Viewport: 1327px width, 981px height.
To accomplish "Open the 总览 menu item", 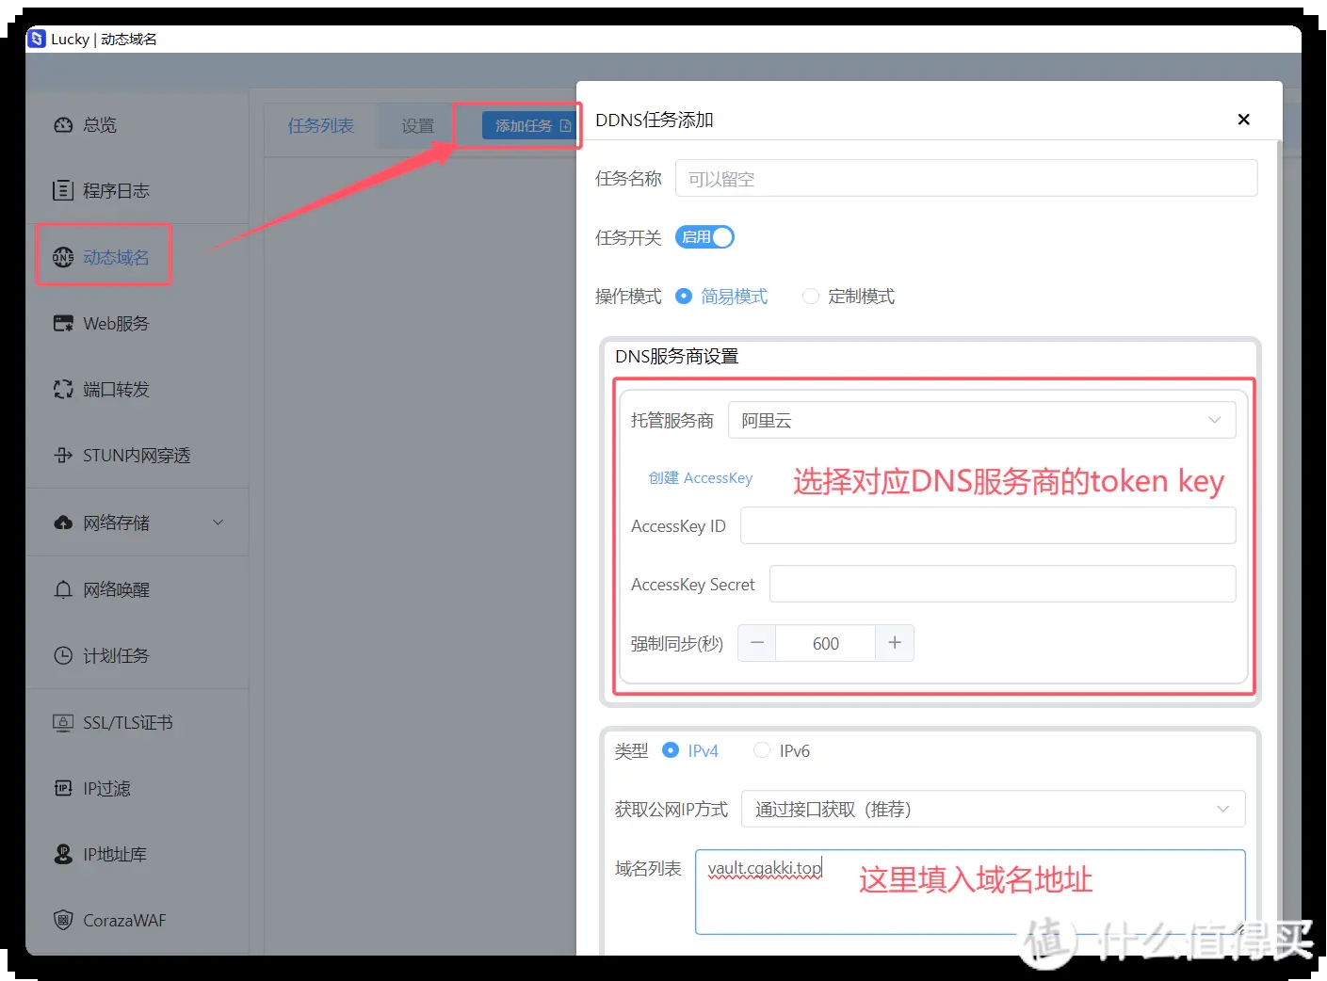I will tap(138, 125).
